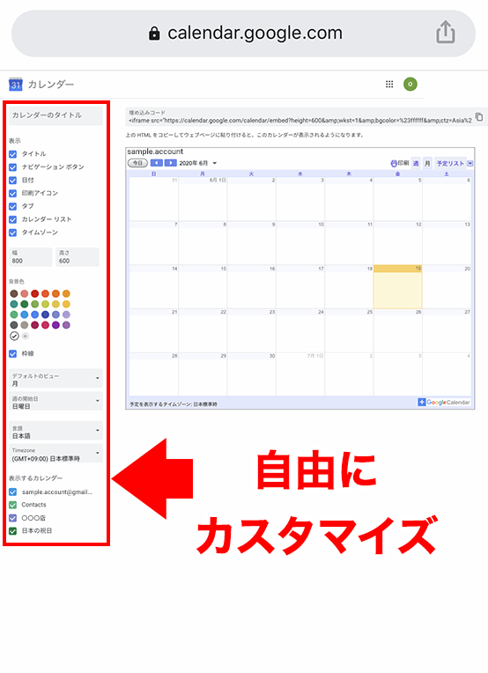Open the Google apps grid icon

[389, 85]
